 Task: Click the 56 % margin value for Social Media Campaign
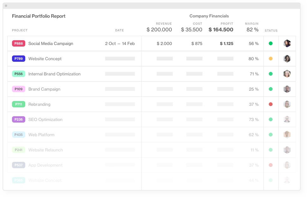click(x=254, y=43)
